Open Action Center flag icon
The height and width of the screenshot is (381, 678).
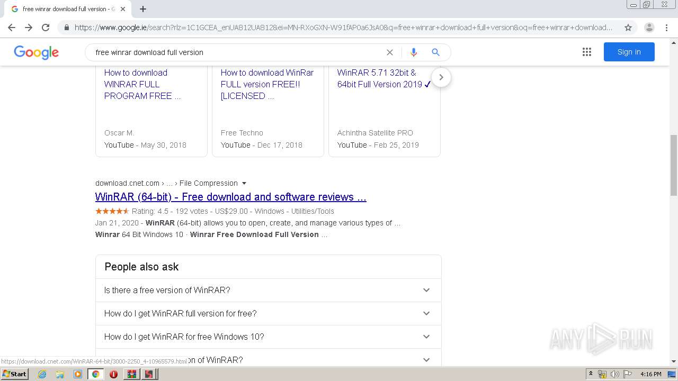tap(627, 374)
